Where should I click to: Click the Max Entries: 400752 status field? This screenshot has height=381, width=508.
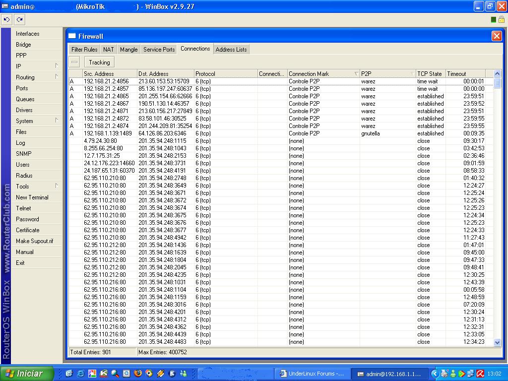[x=319, y=352]
